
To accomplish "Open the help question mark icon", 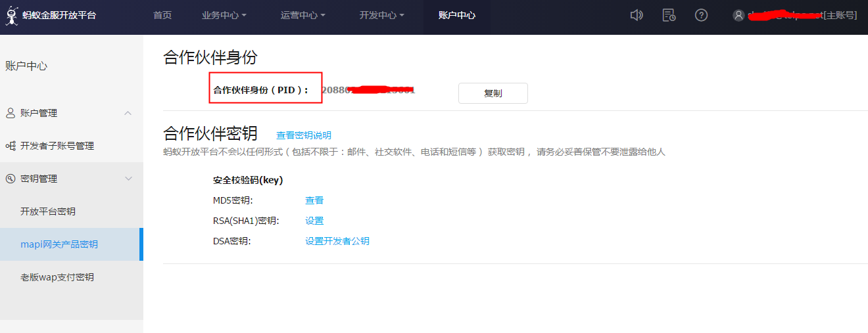I will click(702, 15).
